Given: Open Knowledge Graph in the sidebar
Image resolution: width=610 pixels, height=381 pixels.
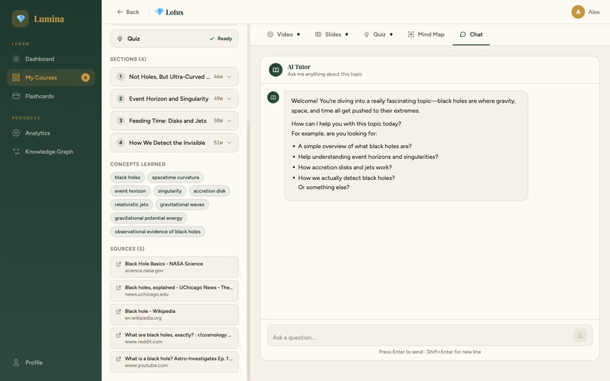Looking at the screenshot, I should click(51, 152).
